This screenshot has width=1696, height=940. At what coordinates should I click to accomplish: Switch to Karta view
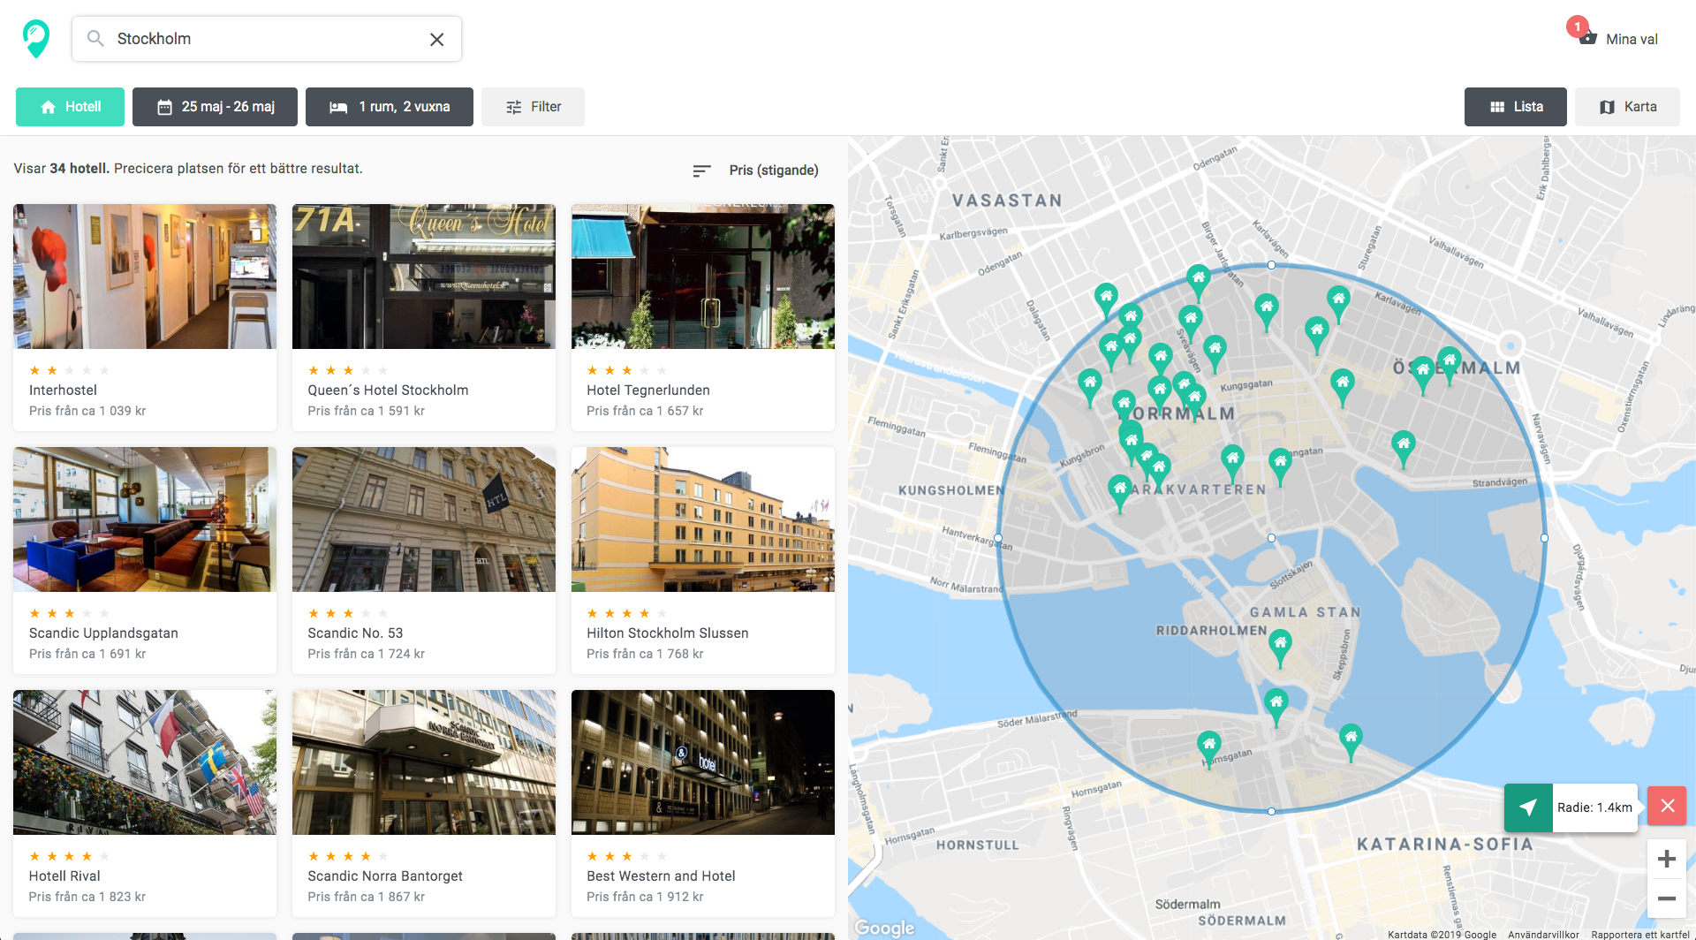pos(1627,106)
